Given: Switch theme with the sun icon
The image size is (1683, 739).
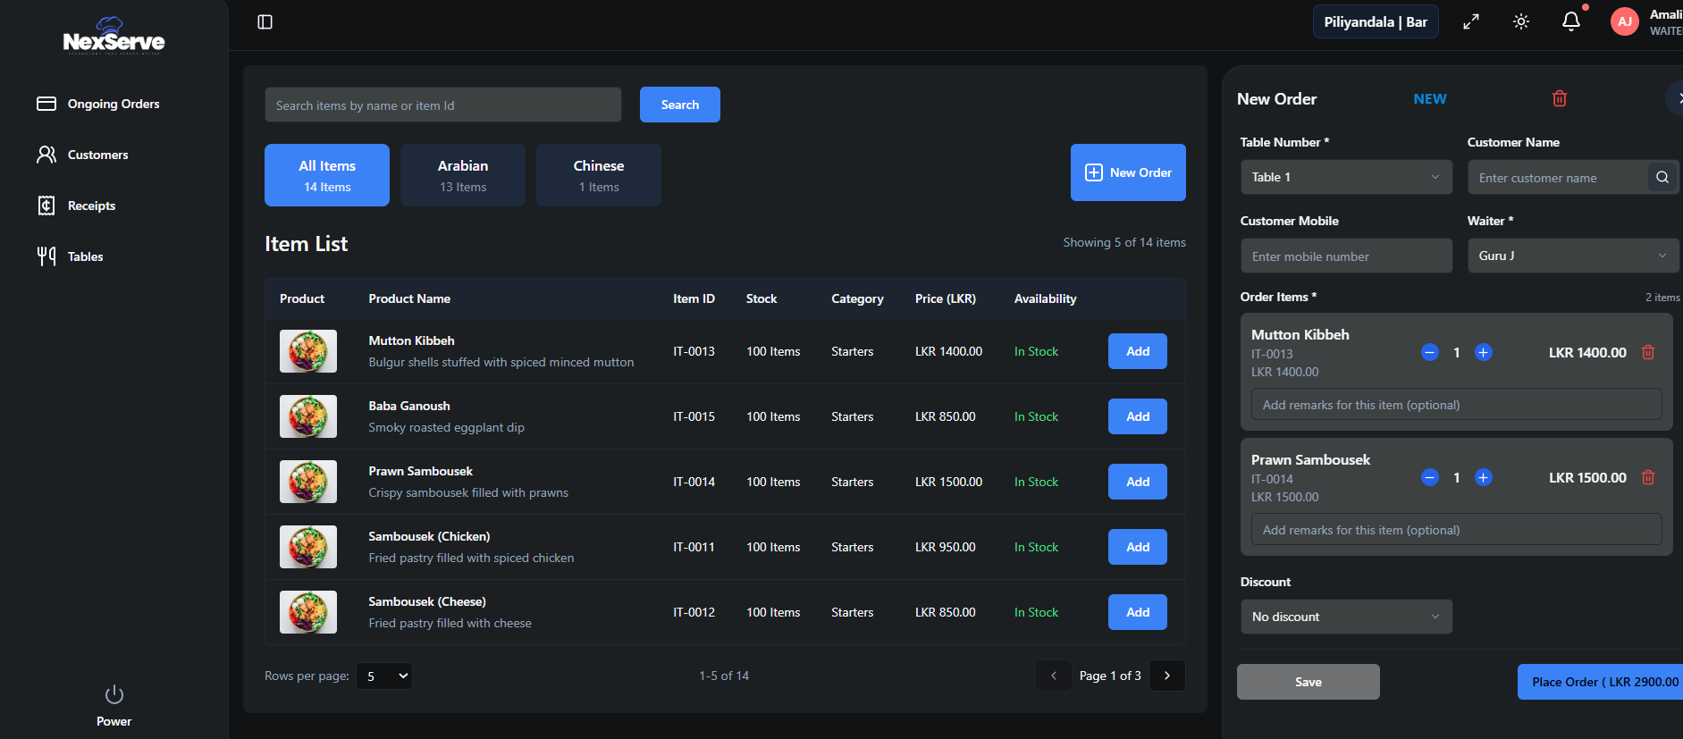Looking at the screenshot, I should point(1520,22).
